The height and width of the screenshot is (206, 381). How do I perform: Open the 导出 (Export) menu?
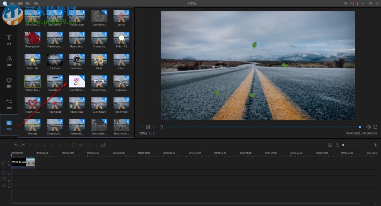pyautogui.click(x=28, y=3)
